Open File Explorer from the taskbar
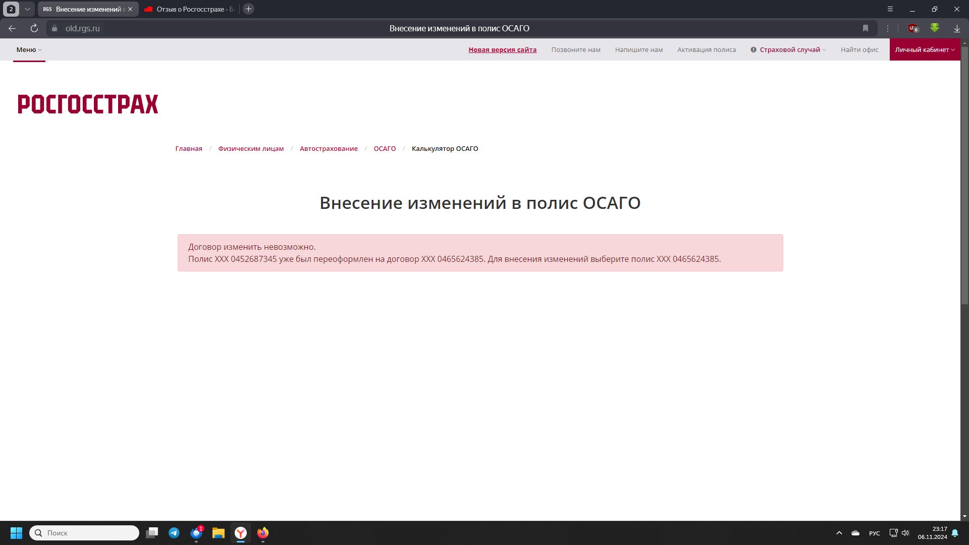The image size is (969, 545). coord(219,533)
